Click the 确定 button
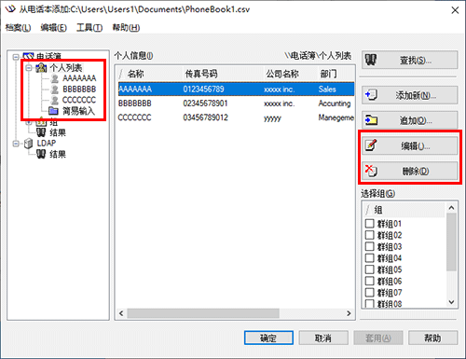The width and height of the screenshot is (466, 359). pyautogui.click(x=268, y=338)
